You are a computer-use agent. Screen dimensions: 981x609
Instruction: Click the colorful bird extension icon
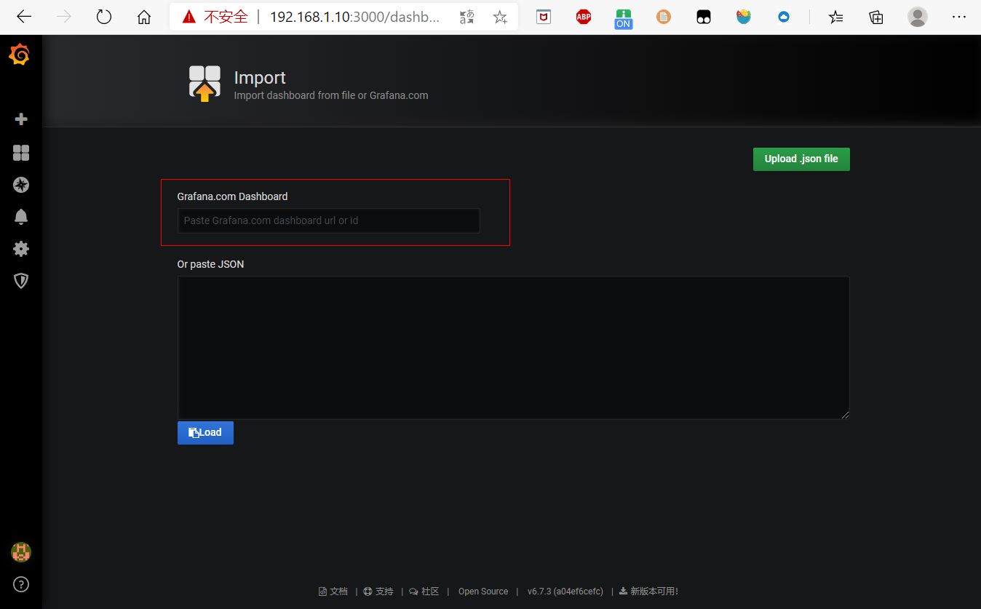click(x=744, y=17)
